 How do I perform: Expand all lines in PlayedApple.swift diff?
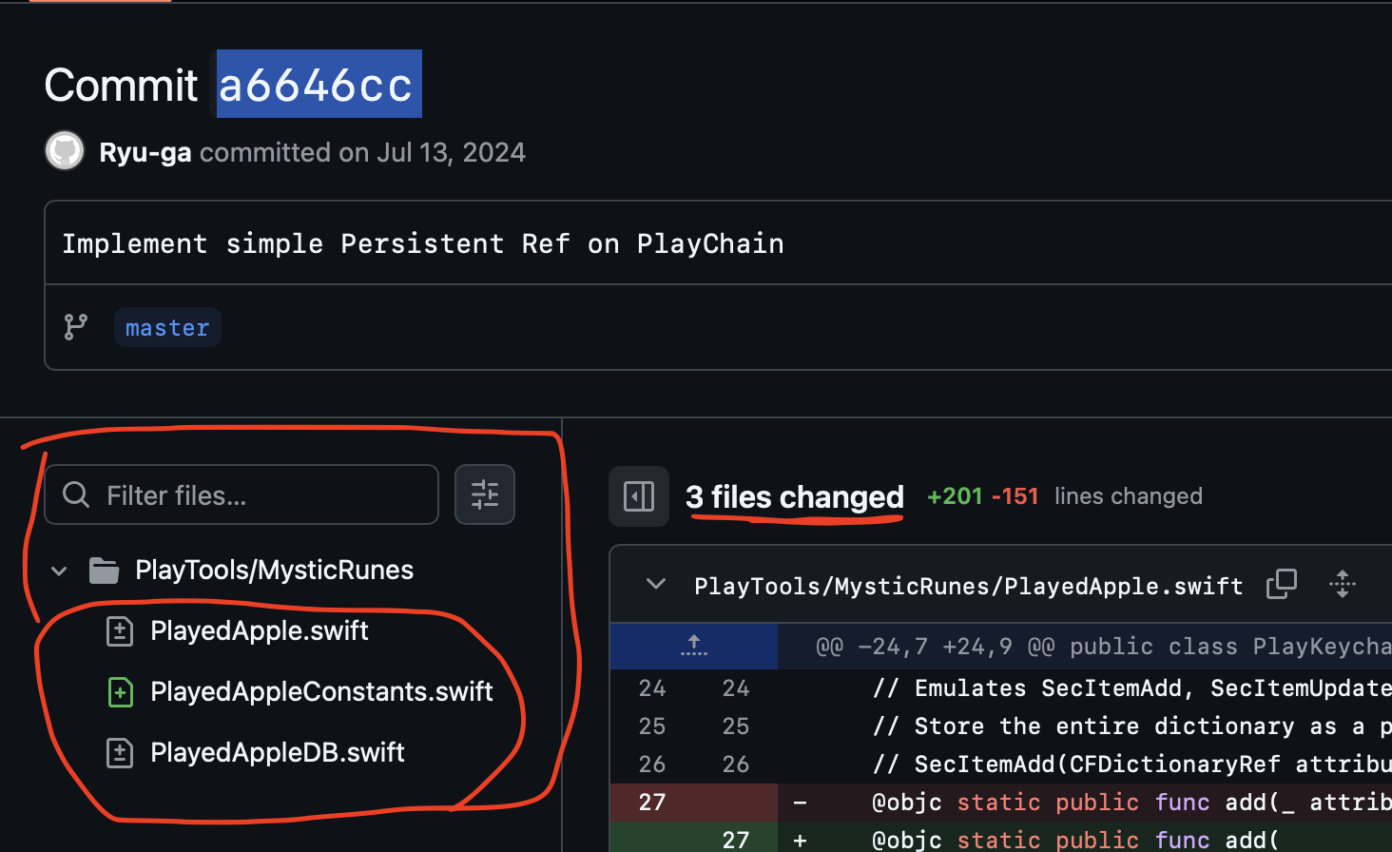tap(1343, 584)
